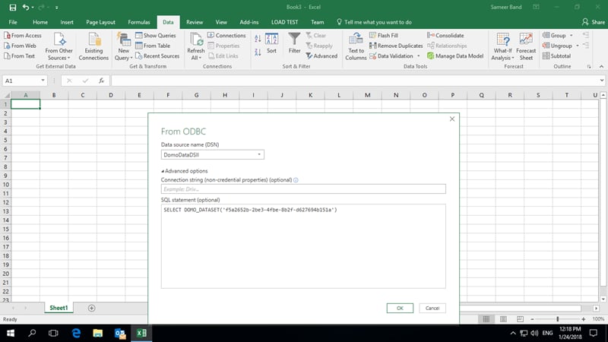Confirm the dialog with OK

[400, 309]
